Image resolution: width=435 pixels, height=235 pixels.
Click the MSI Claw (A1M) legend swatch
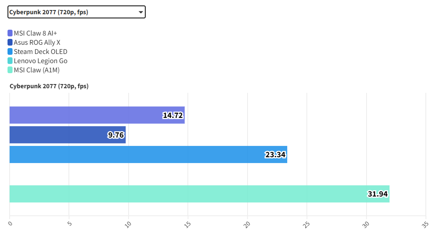(10, 70)
